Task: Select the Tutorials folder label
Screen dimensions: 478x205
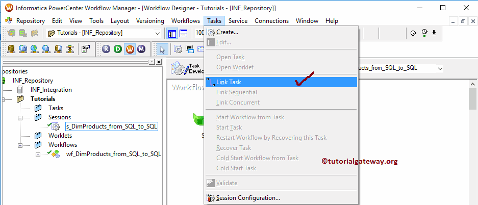Action: coord(43,99)
